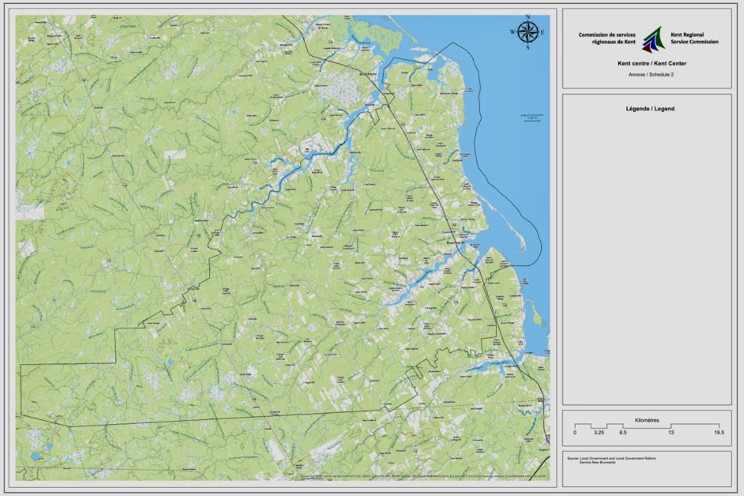Click the E letter on the compass rose
The image size is (744, 496).
(542, 32)
